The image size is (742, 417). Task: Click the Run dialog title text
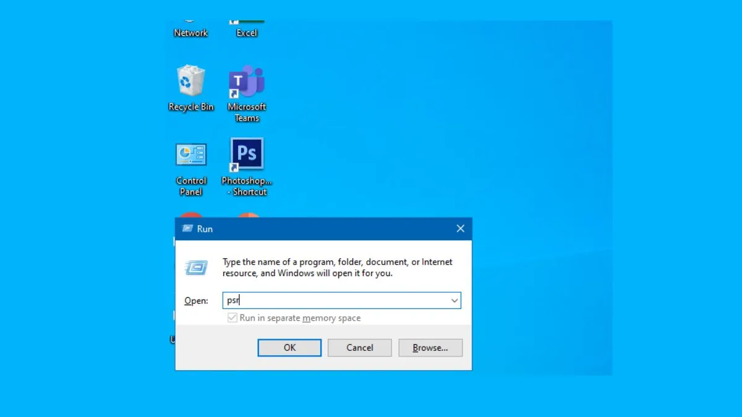(x=205, y=229)
